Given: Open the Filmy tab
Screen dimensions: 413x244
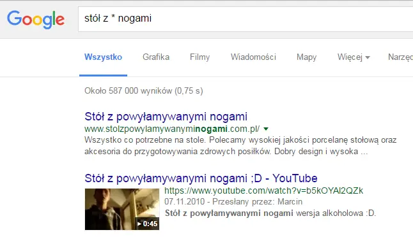Looking at the screenshot, I should (199, 57).
